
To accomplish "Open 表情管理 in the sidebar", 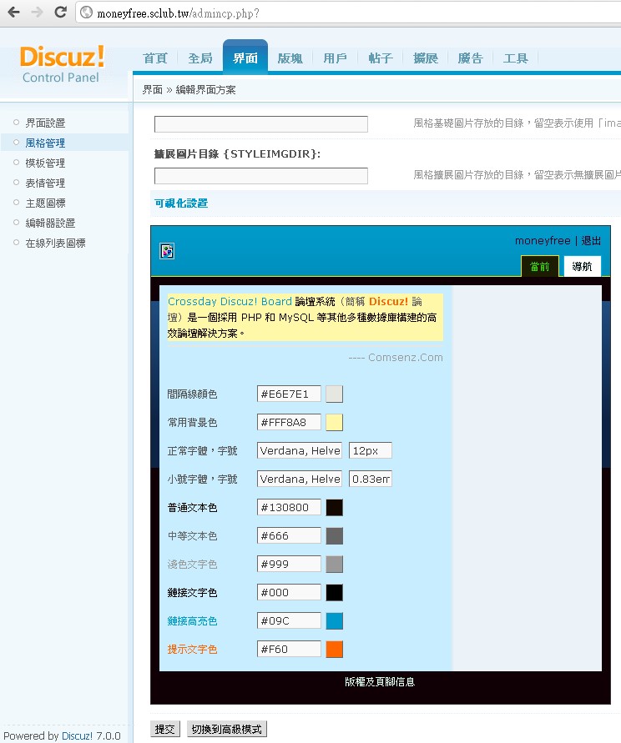I will tap(45, 183).
